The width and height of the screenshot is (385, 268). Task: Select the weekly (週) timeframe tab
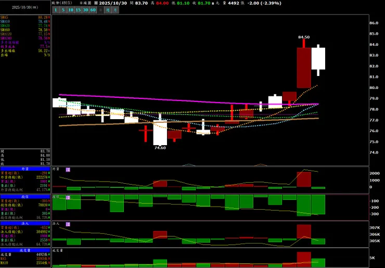coord(108,10)
